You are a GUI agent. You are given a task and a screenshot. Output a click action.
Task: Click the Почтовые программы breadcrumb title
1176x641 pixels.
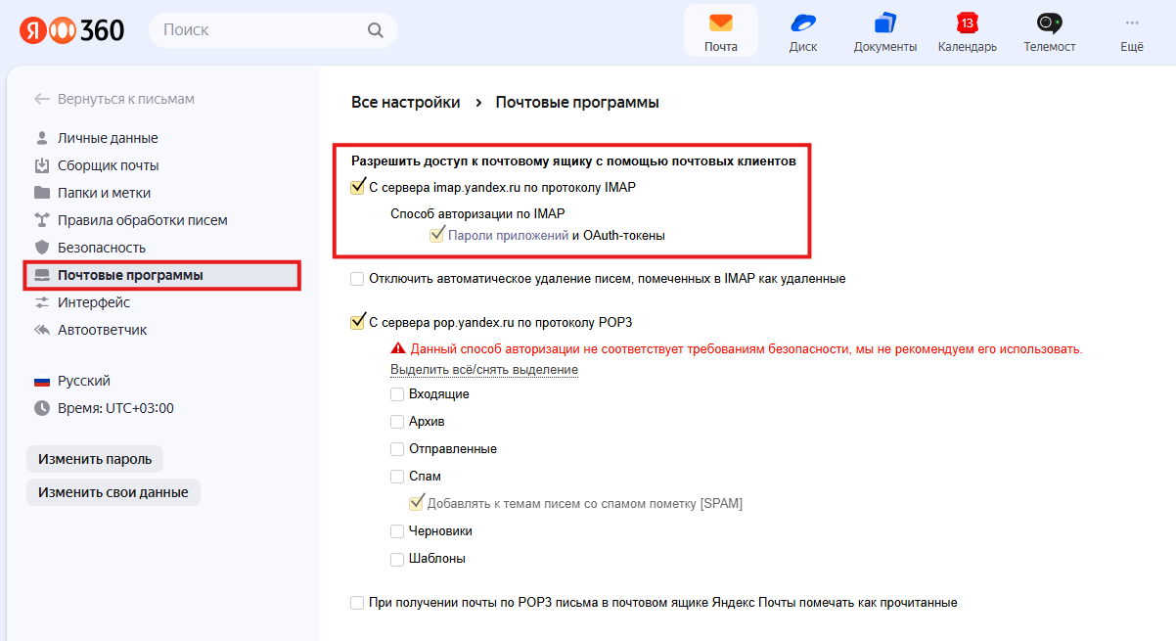pos(577,102)
